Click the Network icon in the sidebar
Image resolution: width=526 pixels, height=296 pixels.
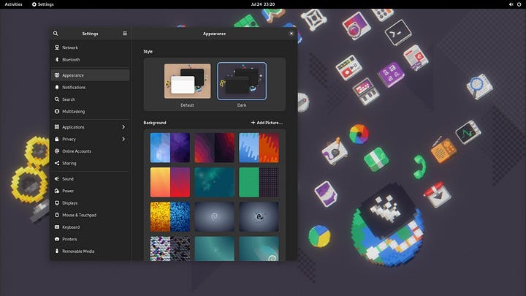57,48
